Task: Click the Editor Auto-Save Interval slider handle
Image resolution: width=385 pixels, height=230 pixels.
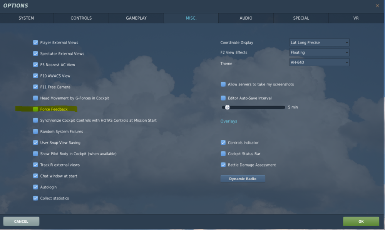Action: pos(227,107)
